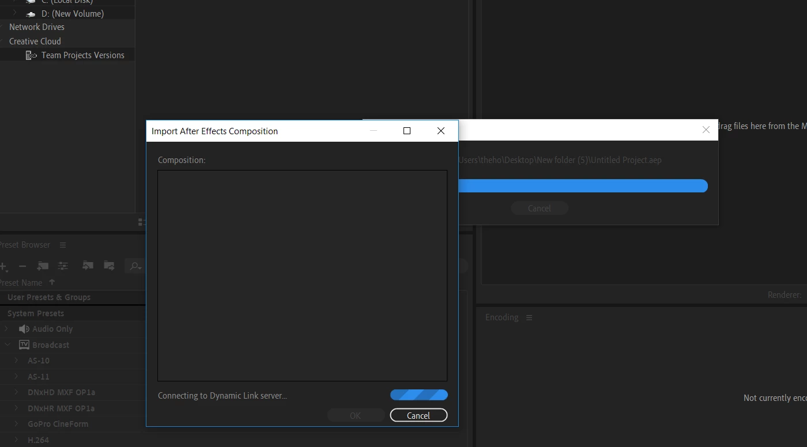
Task: Click the Connecting to Dynamic Link status text
Action: click(223, 396)
